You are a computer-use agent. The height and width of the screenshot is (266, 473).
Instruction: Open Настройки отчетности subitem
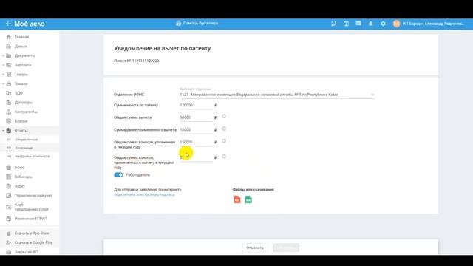coord(32,156)
